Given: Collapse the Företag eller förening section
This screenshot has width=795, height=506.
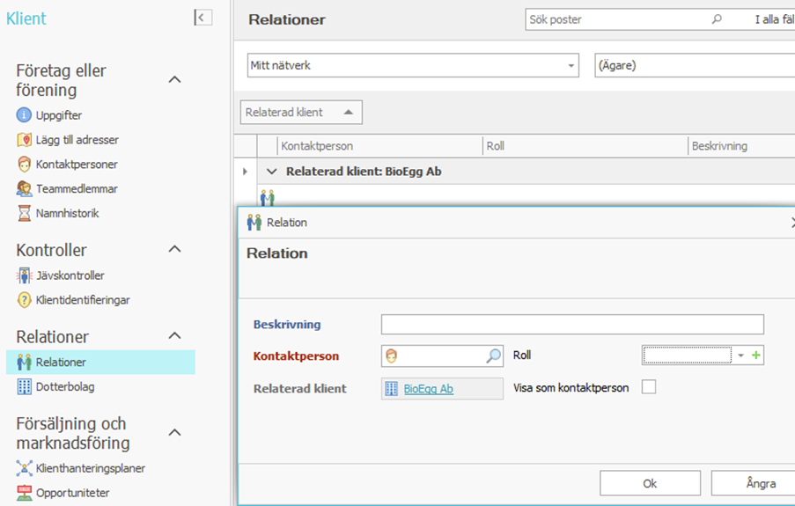Looking at the screenshot, I should click(x=174, y=80).
